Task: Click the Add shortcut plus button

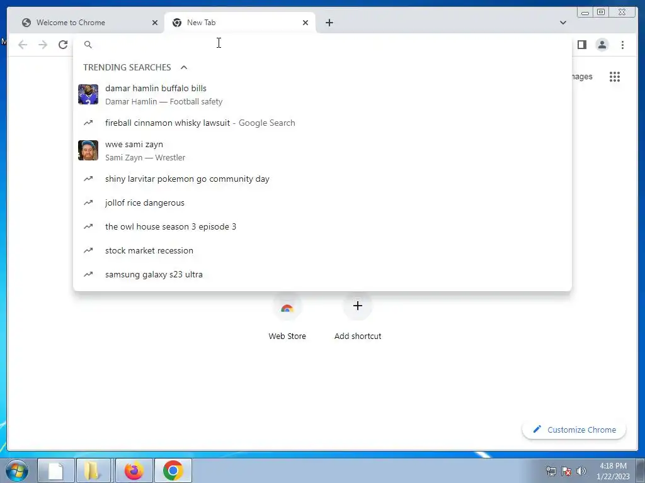Action: click(358, 306)
